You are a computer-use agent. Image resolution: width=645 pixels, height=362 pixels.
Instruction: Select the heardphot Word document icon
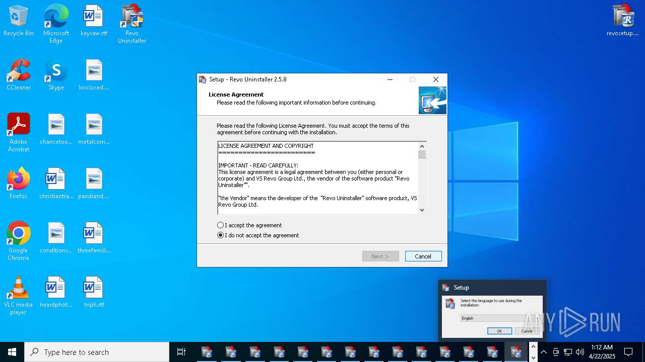tap(56, 293)
